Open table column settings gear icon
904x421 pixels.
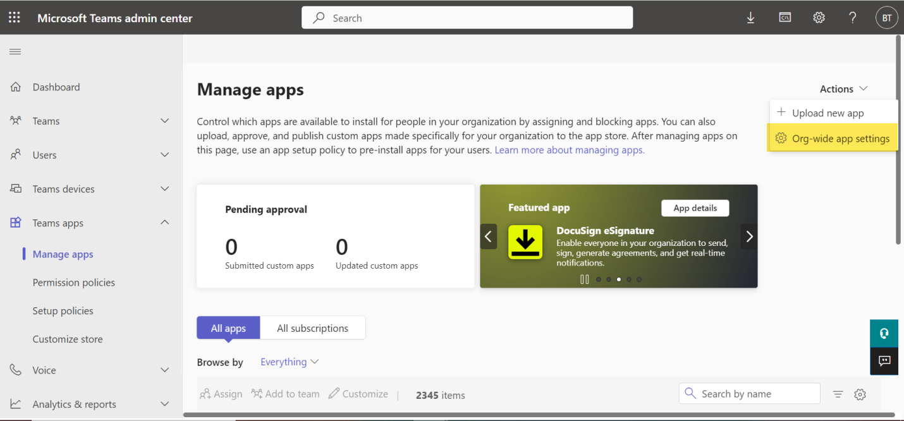click(x=860, y=394)
